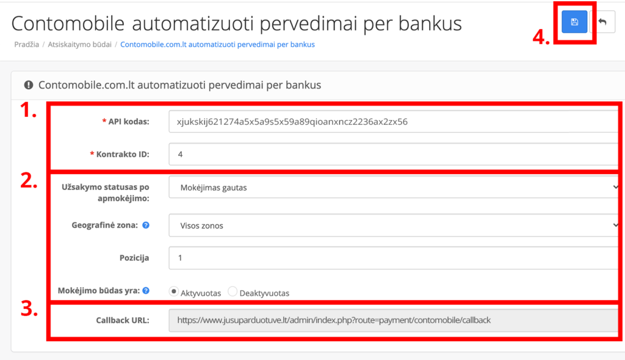Open Atsiskaitymo būdai breadcrumb link
The width and height of the screenshot is (625, 360).
coord(80,44)
